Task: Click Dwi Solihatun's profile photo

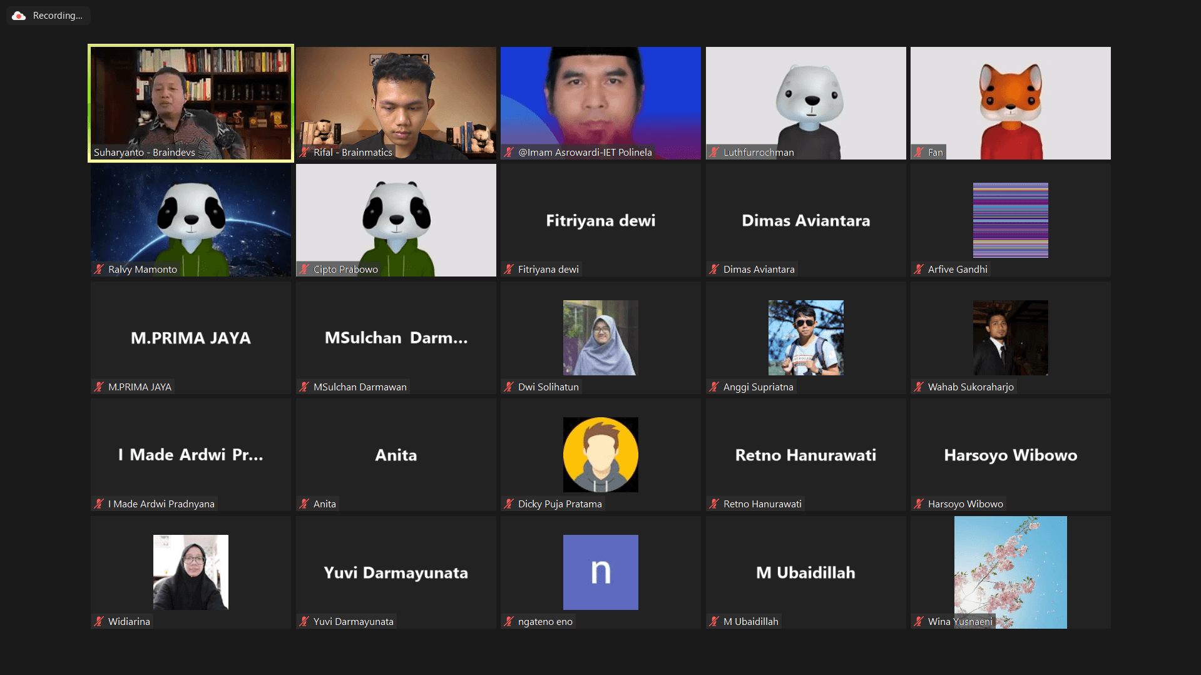Action: (600, 338)
